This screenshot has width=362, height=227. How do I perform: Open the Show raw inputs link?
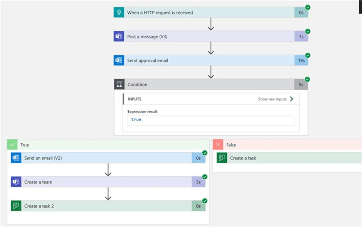coord(272,99)
